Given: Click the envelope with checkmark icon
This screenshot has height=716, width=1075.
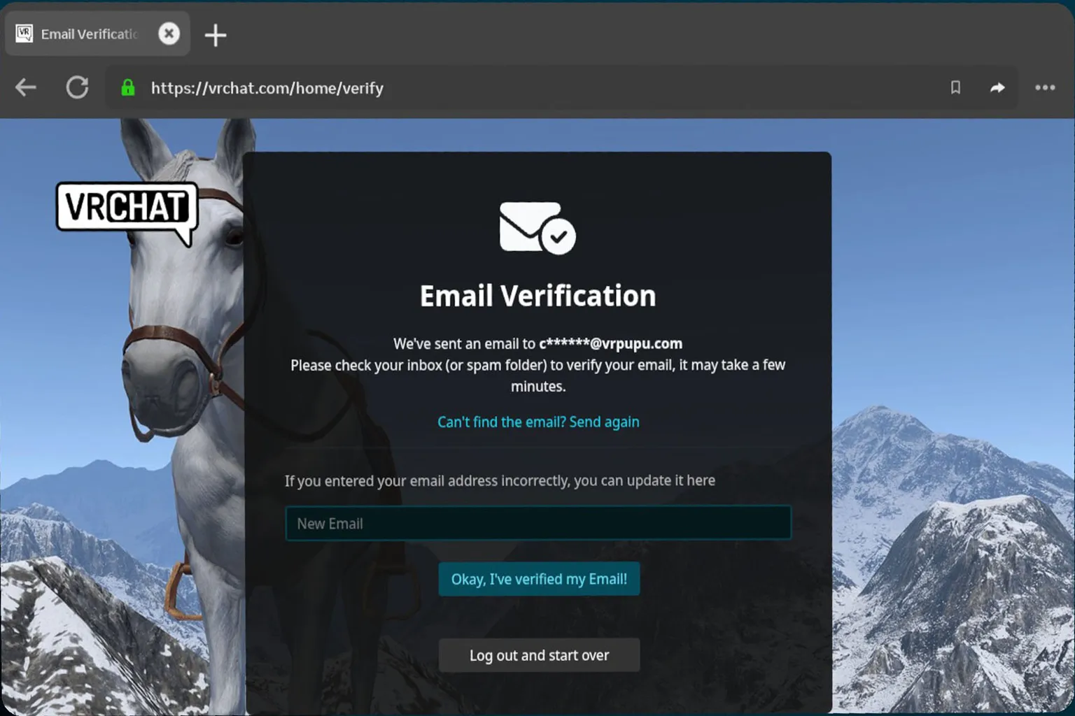Looking at the screenshot, I should click(537, 228).
